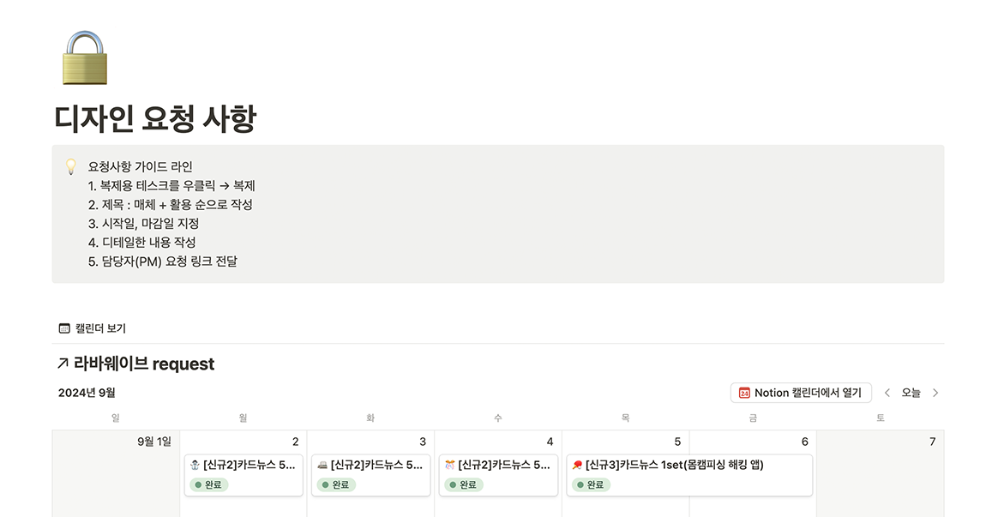Go to previous month with left chevron
Viewport: 998px width, 517px height.
click(x=887, y=393)
